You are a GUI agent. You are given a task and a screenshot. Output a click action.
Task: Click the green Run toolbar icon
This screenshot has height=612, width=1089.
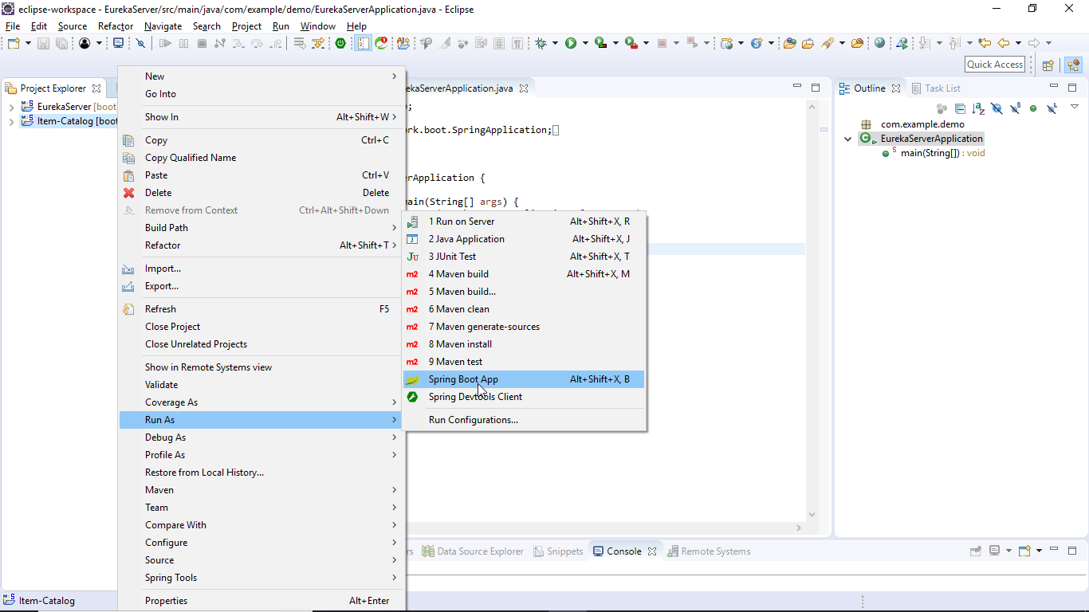[571, 43]
